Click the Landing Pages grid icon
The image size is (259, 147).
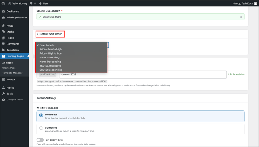[3, 56]
